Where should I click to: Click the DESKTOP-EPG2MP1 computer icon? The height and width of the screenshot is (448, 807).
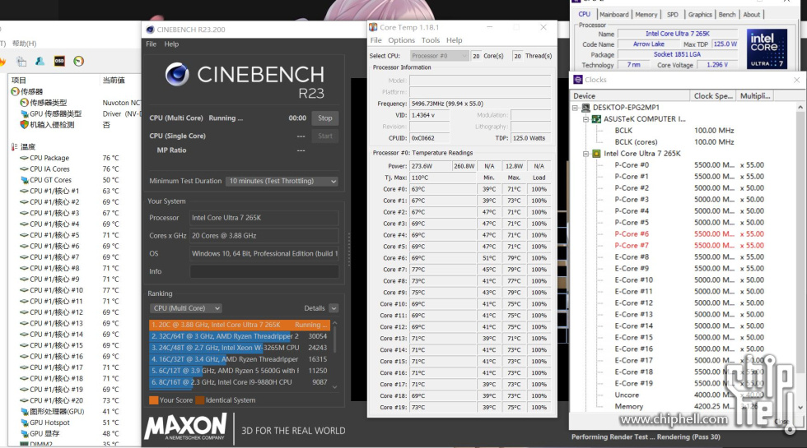pyautogui.click(x=585, y=108)
